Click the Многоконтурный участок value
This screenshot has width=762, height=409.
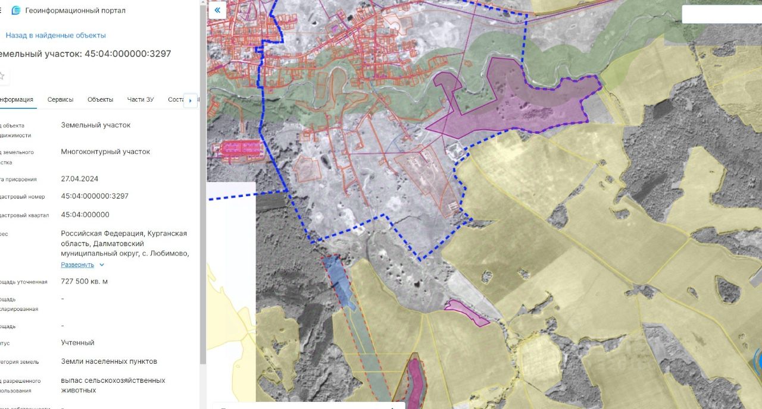(x=105, y=152)
